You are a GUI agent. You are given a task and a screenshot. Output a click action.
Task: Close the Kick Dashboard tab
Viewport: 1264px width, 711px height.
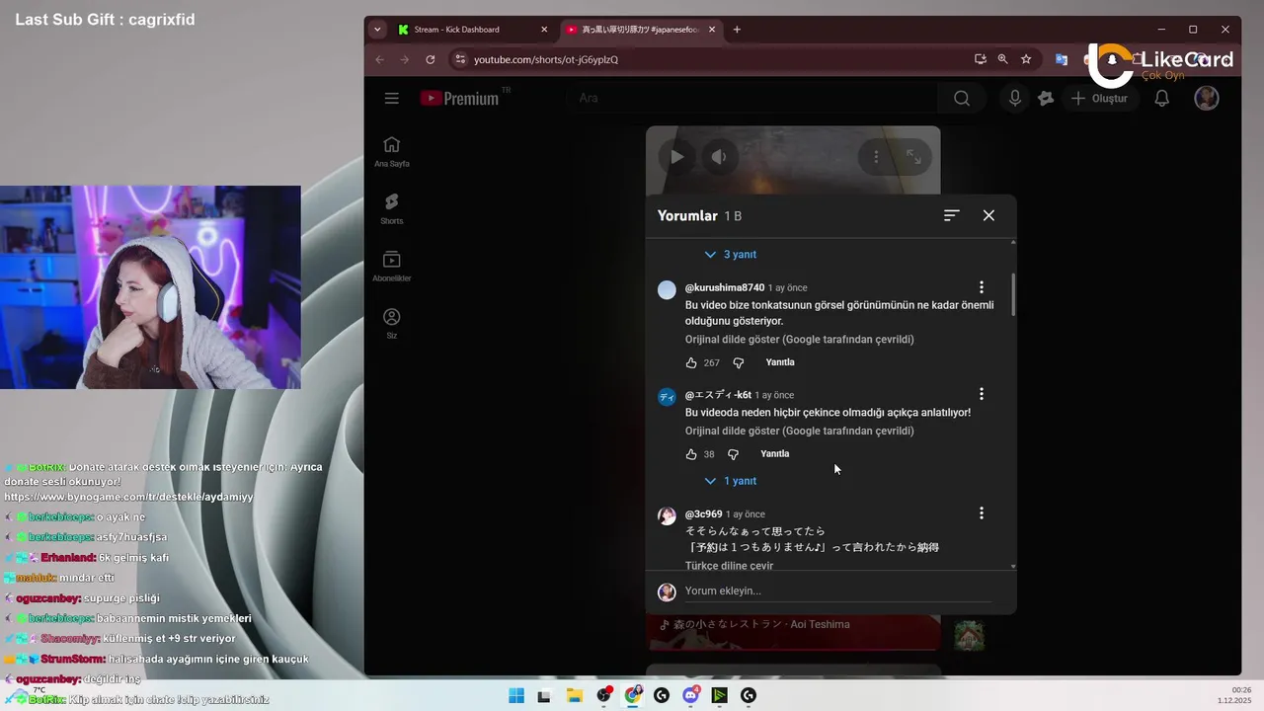[x=544, y=30]
